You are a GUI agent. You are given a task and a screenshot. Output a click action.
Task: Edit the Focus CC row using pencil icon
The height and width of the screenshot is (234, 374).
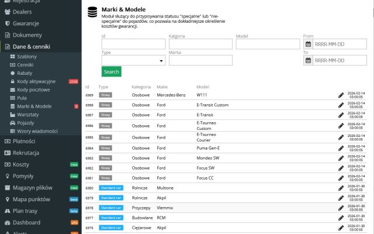coord(341,178)
